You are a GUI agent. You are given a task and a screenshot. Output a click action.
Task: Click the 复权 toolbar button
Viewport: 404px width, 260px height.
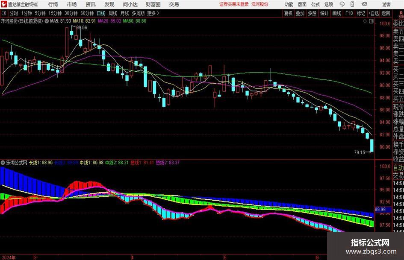click(x=288, y=13)
